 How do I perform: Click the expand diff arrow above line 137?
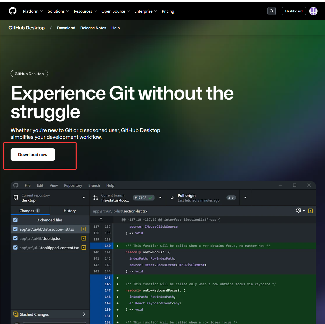click(x=101, y=220)
